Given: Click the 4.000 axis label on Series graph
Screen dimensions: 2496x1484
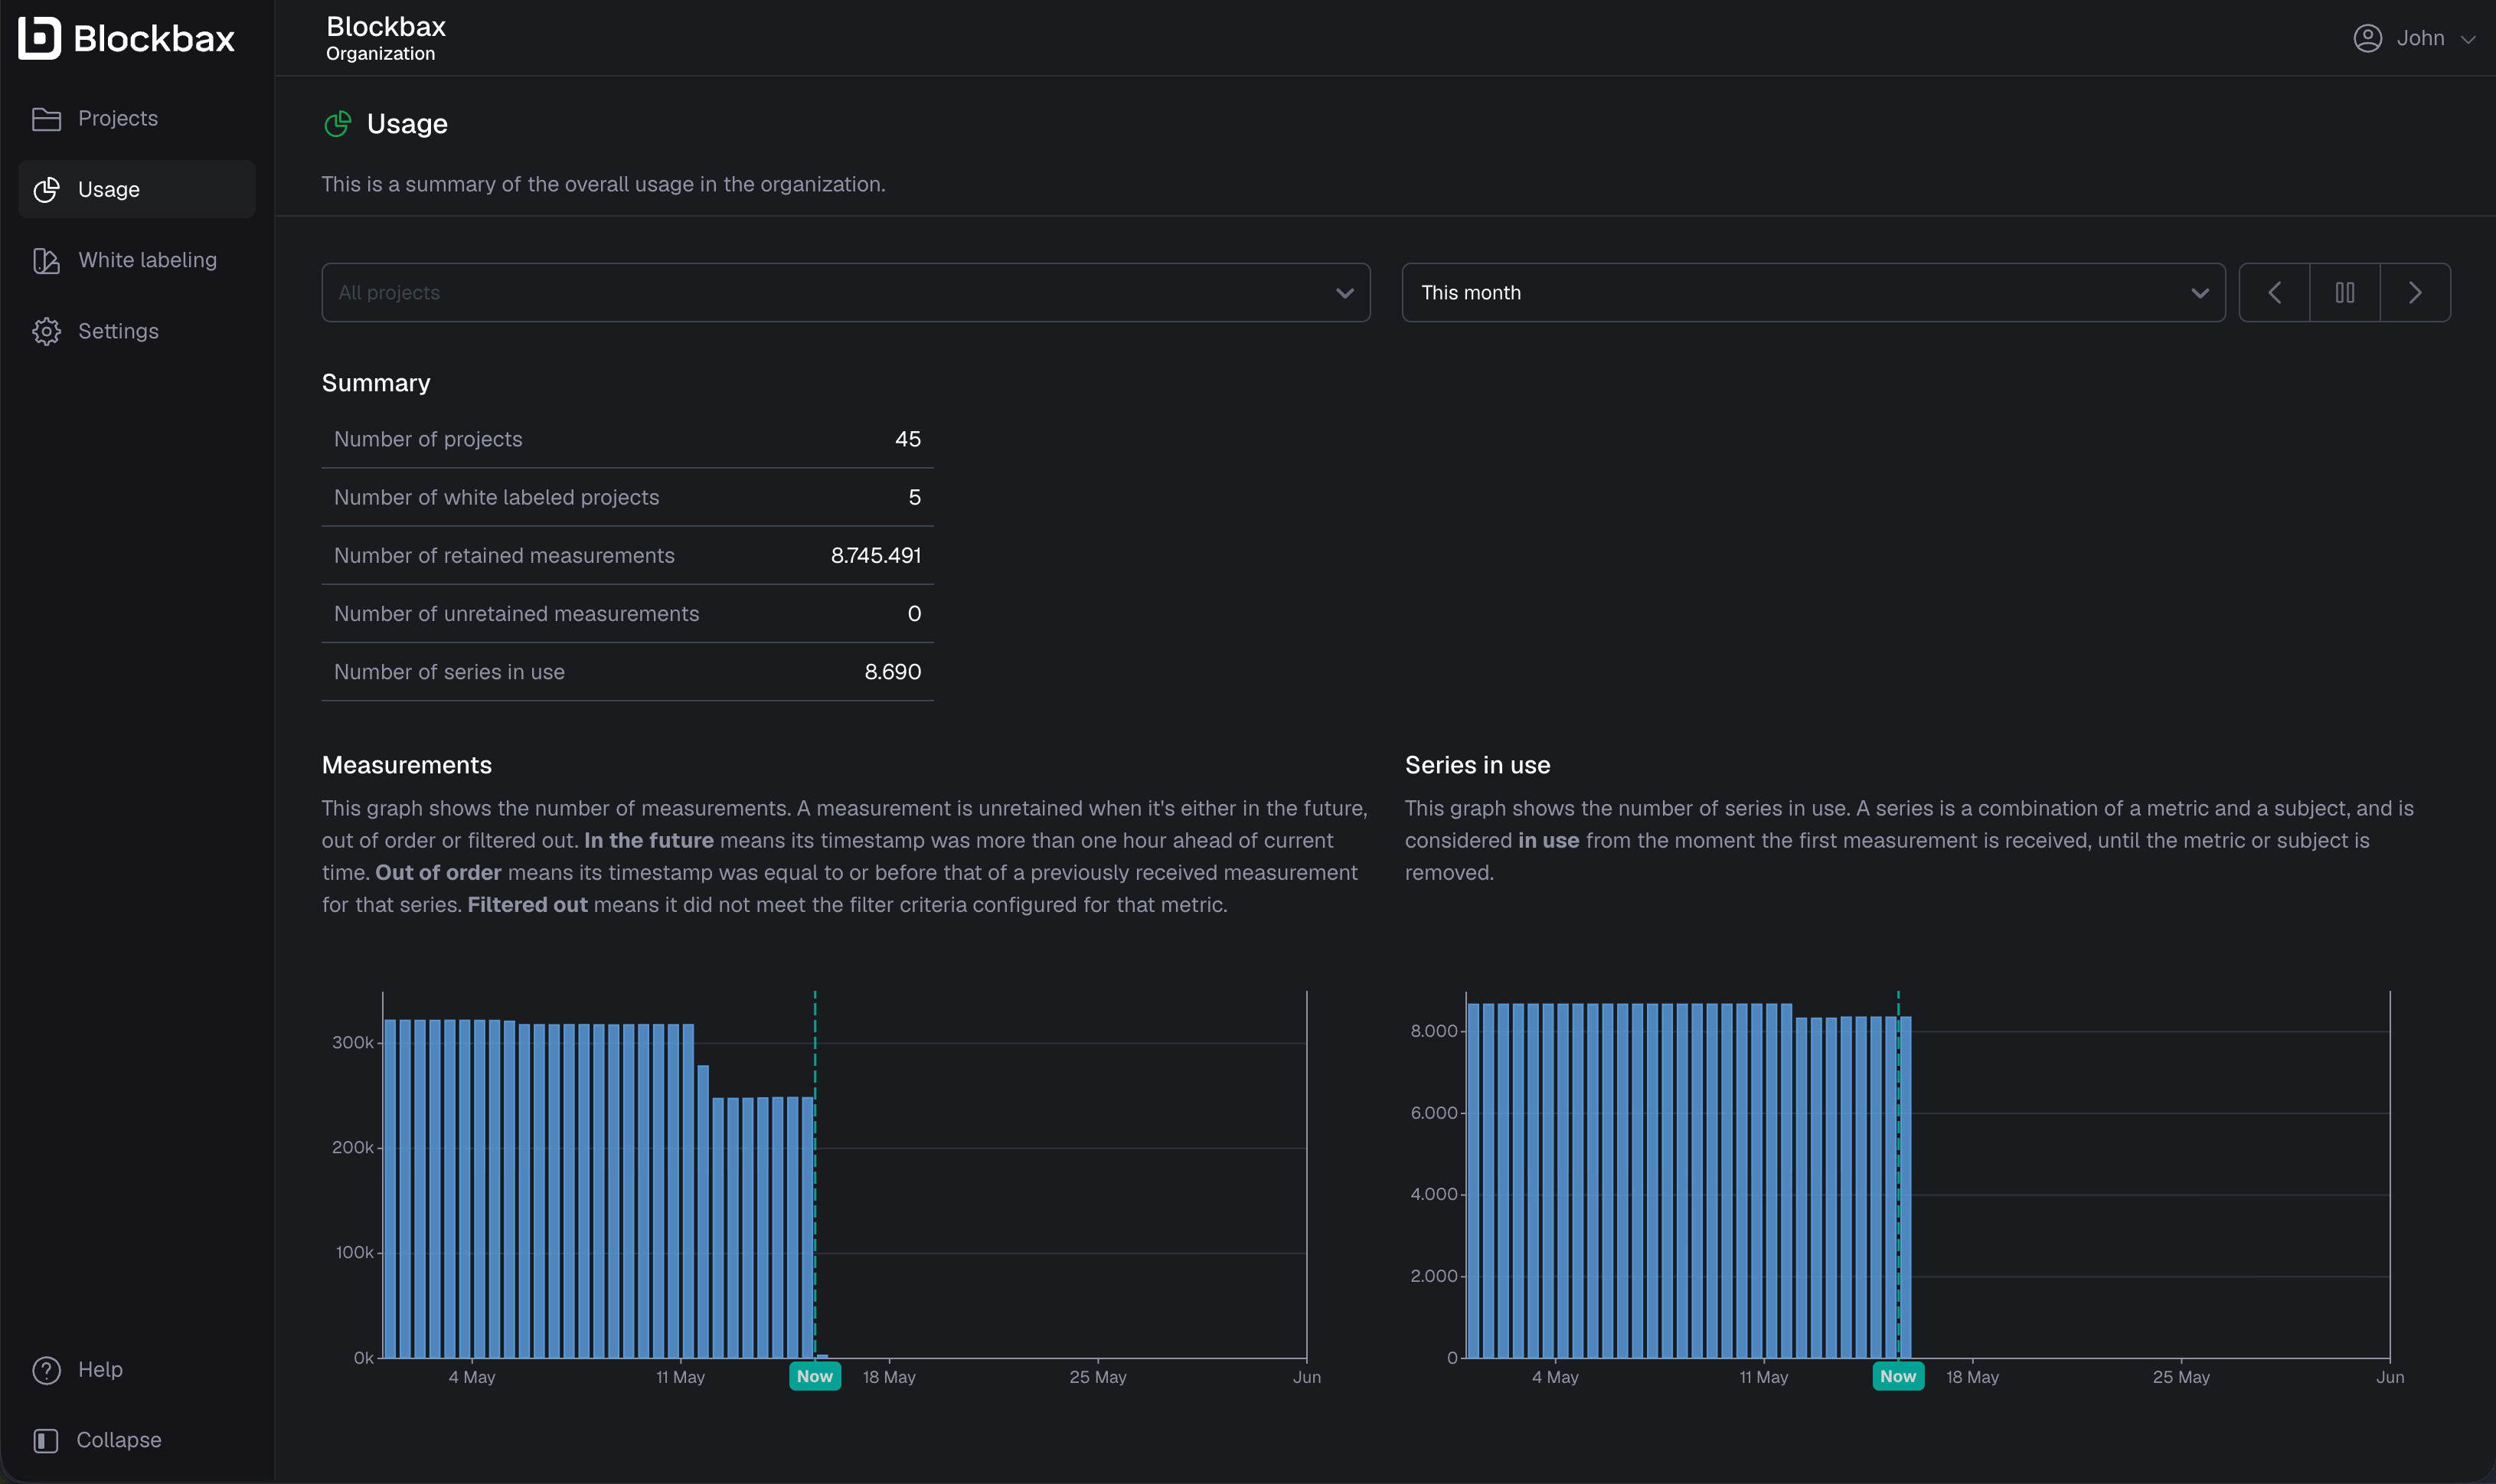Looking at the screenshot, I should [x=1433, y=1194].
